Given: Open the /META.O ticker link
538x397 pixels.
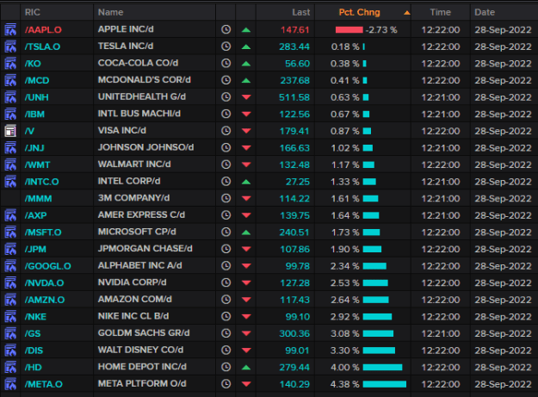Looking at the screenshot, I should (x=44, y=384).
